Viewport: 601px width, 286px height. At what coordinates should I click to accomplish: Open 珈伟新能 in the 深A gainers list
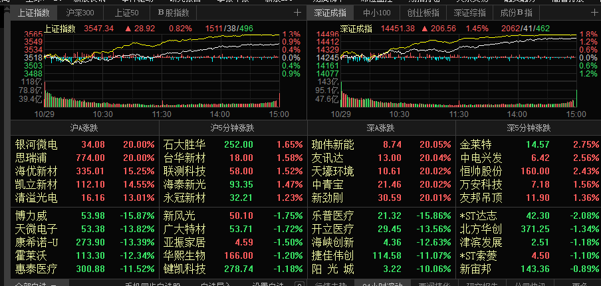(381, 144)
